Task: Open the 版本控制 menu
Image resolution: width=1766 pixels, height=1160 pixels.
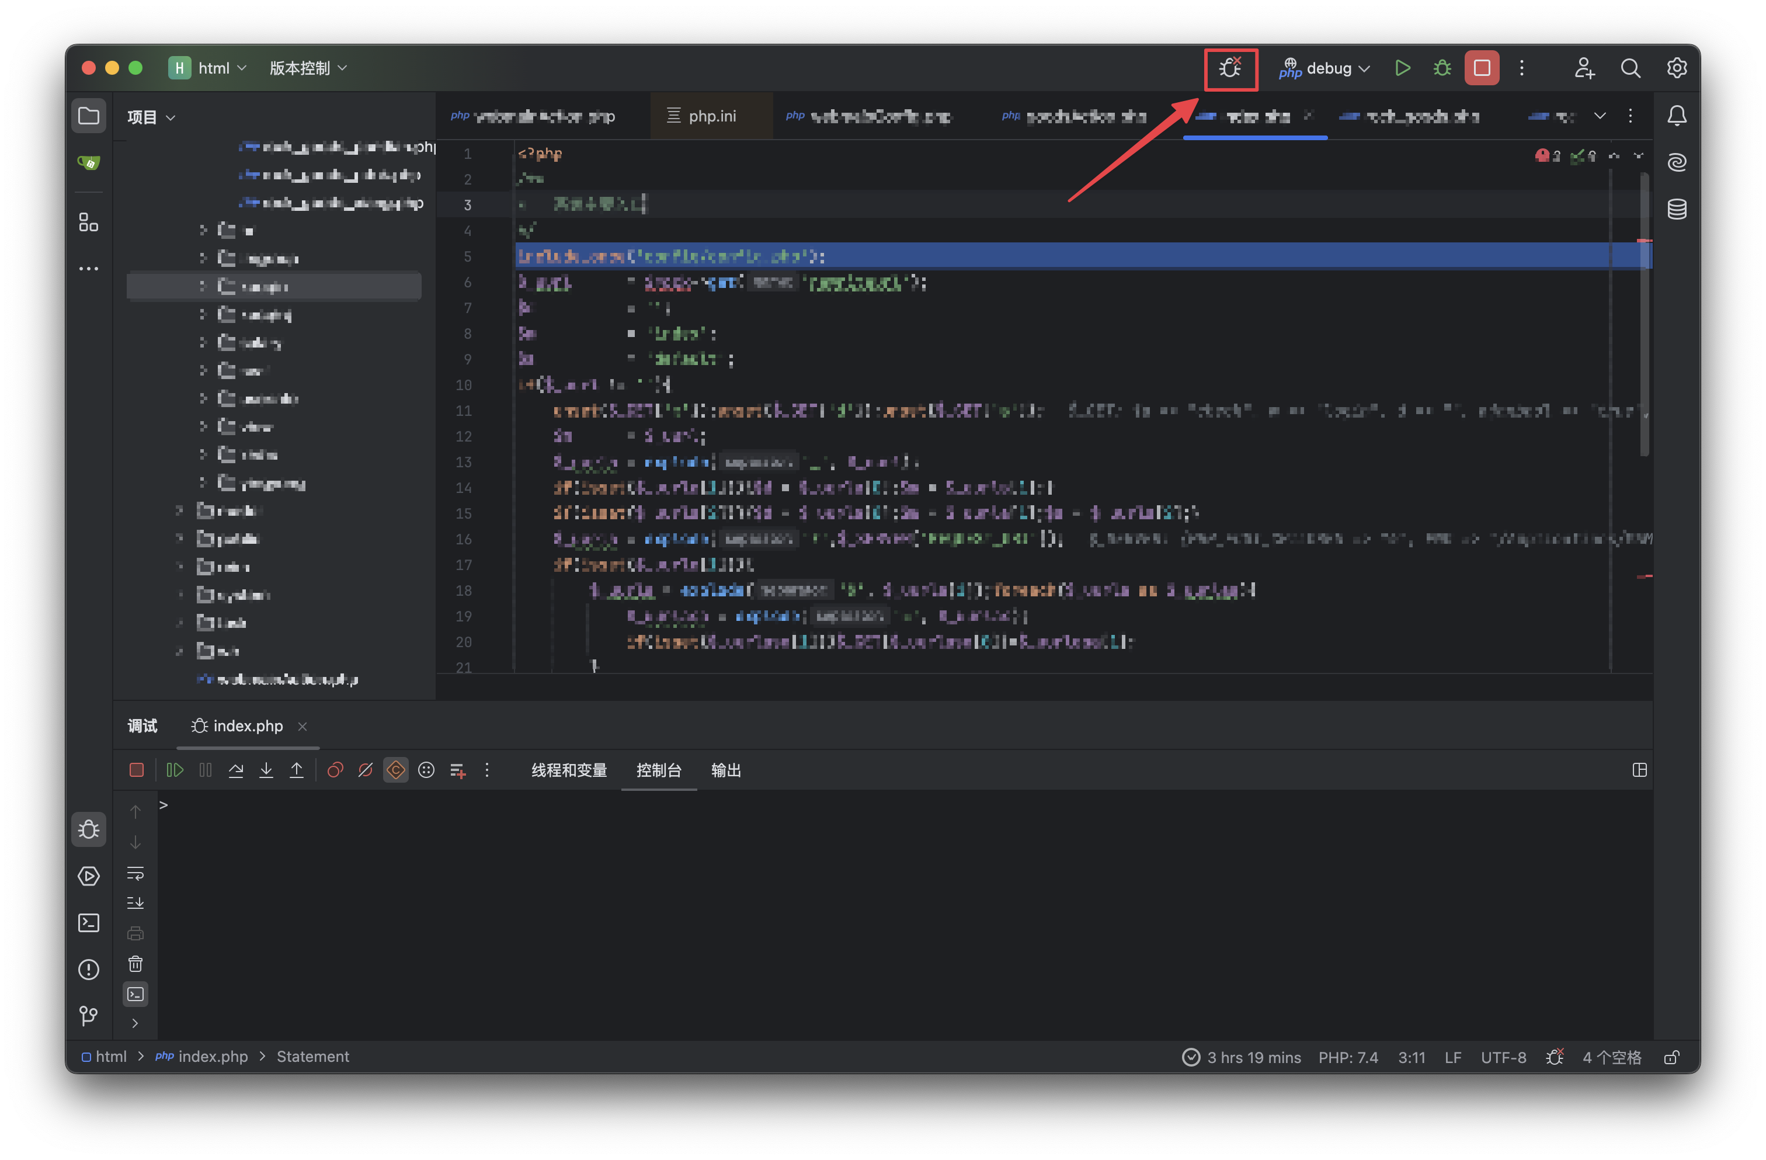Action: pos(308,68)
